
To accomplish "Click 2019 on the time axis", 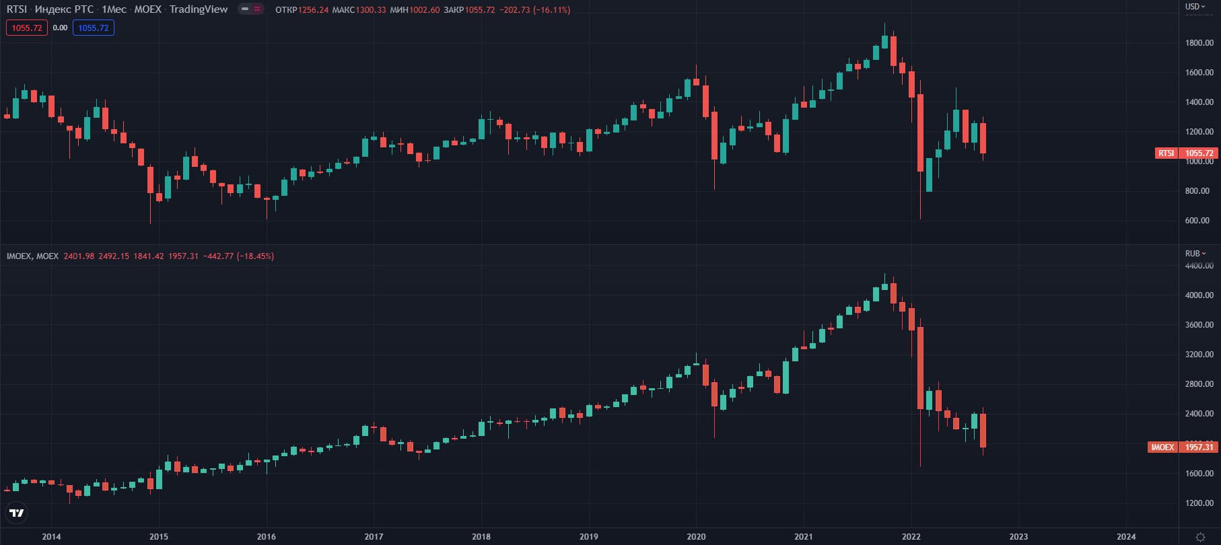I will tap(589, 537).
